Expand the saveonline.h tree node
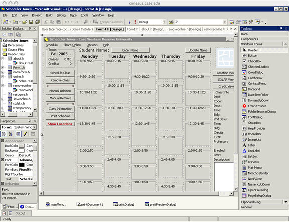The image size is (289, 222). (3, 99)
